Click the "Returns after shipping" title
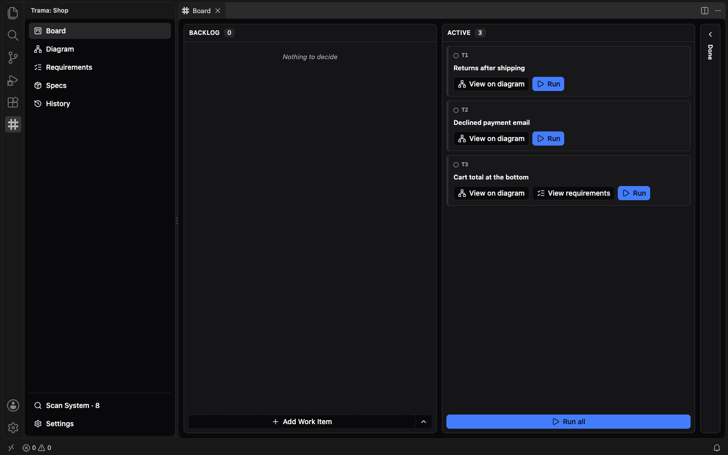The height and width of the screenshot is (455, 728). [489, 68]
